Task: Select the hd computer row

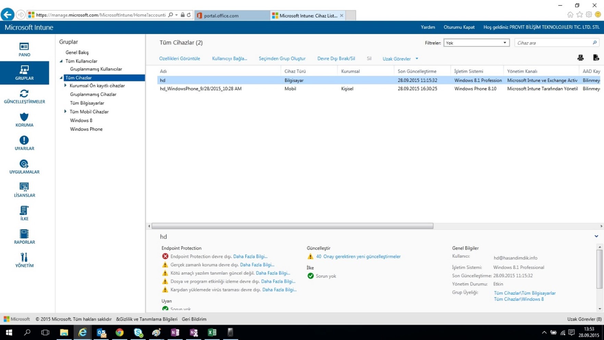Action: (x=379, y=80)
